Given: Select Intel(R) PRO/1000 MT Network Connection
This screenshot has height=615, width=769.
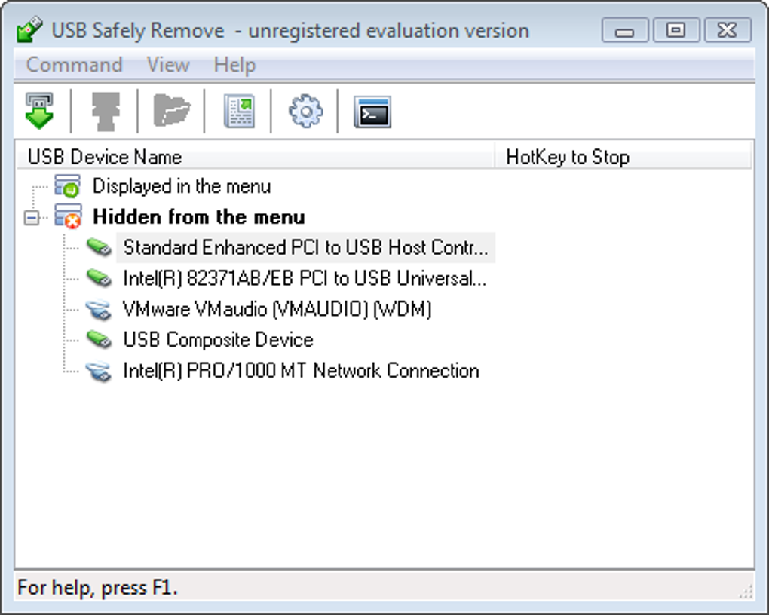Looking at the screenshot, I should point(301,371).
